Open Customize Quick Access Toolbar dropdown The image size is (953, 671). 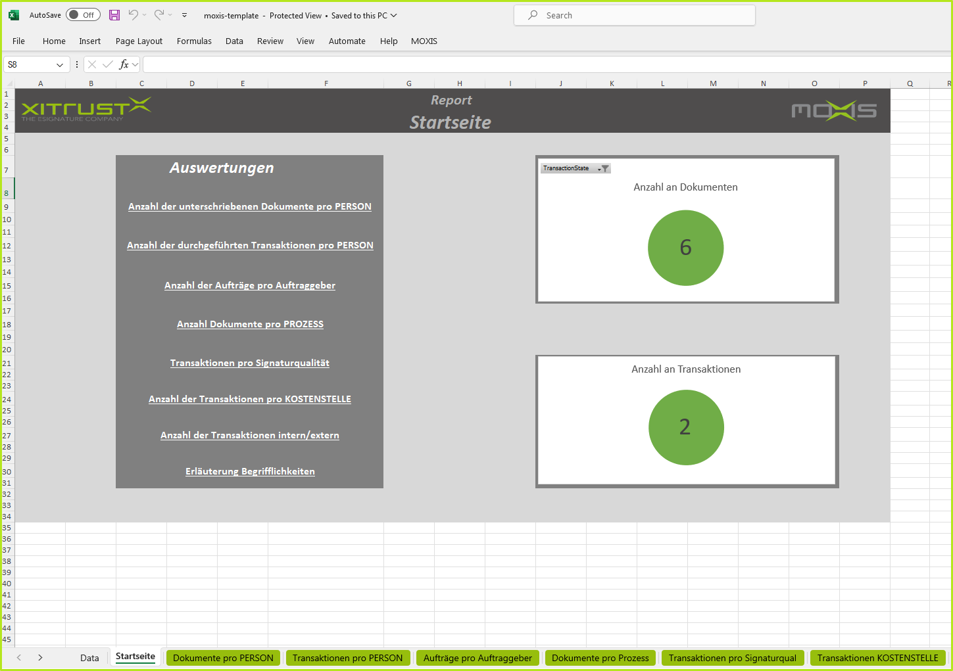(x=184, y=15)
